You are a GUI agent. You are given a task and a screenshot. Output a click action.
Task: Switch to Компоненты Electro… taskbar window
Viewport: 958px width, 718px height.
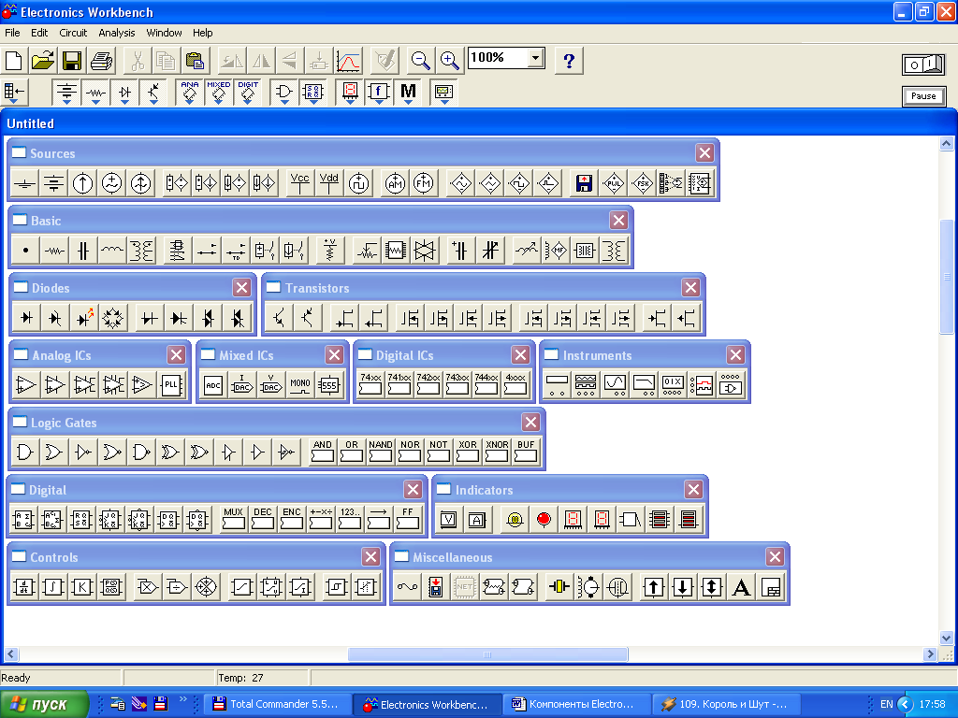click(x=576, y=704)
